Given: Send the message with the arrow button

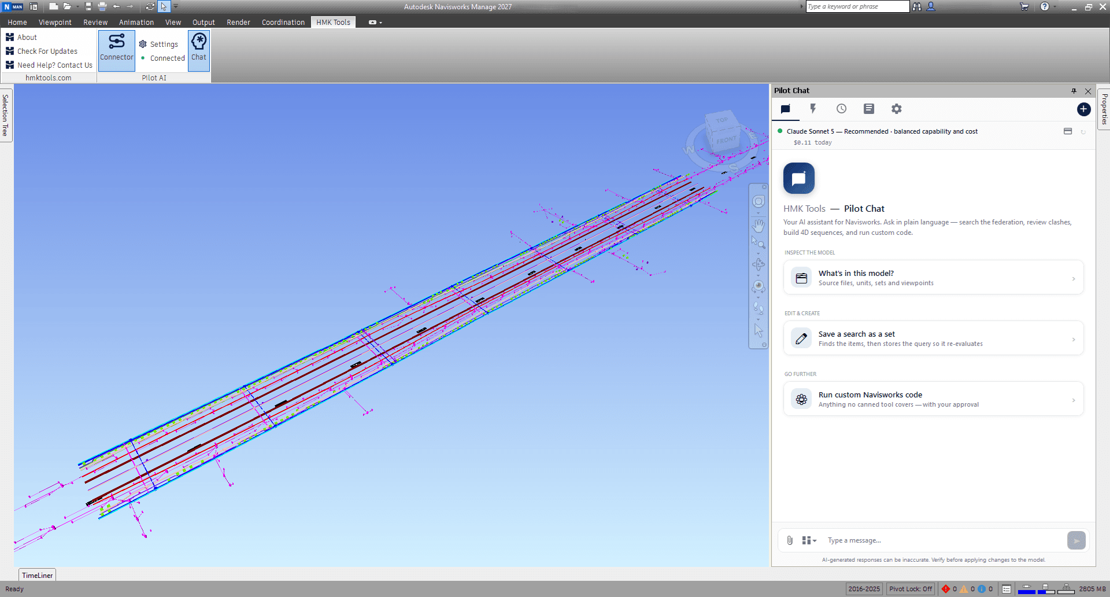Looking at the screenshot, I should click(1076, 540).
